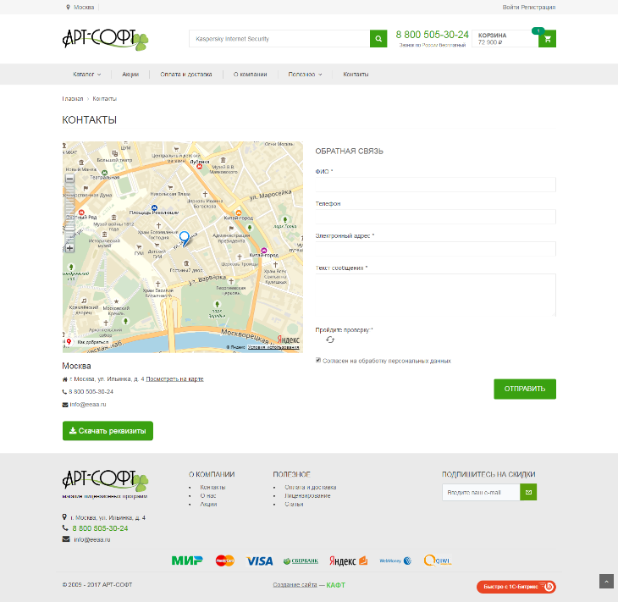Click the АРТ-СОФТ clover logo in the header
618x602 pixels.
[x=105, y=39]
